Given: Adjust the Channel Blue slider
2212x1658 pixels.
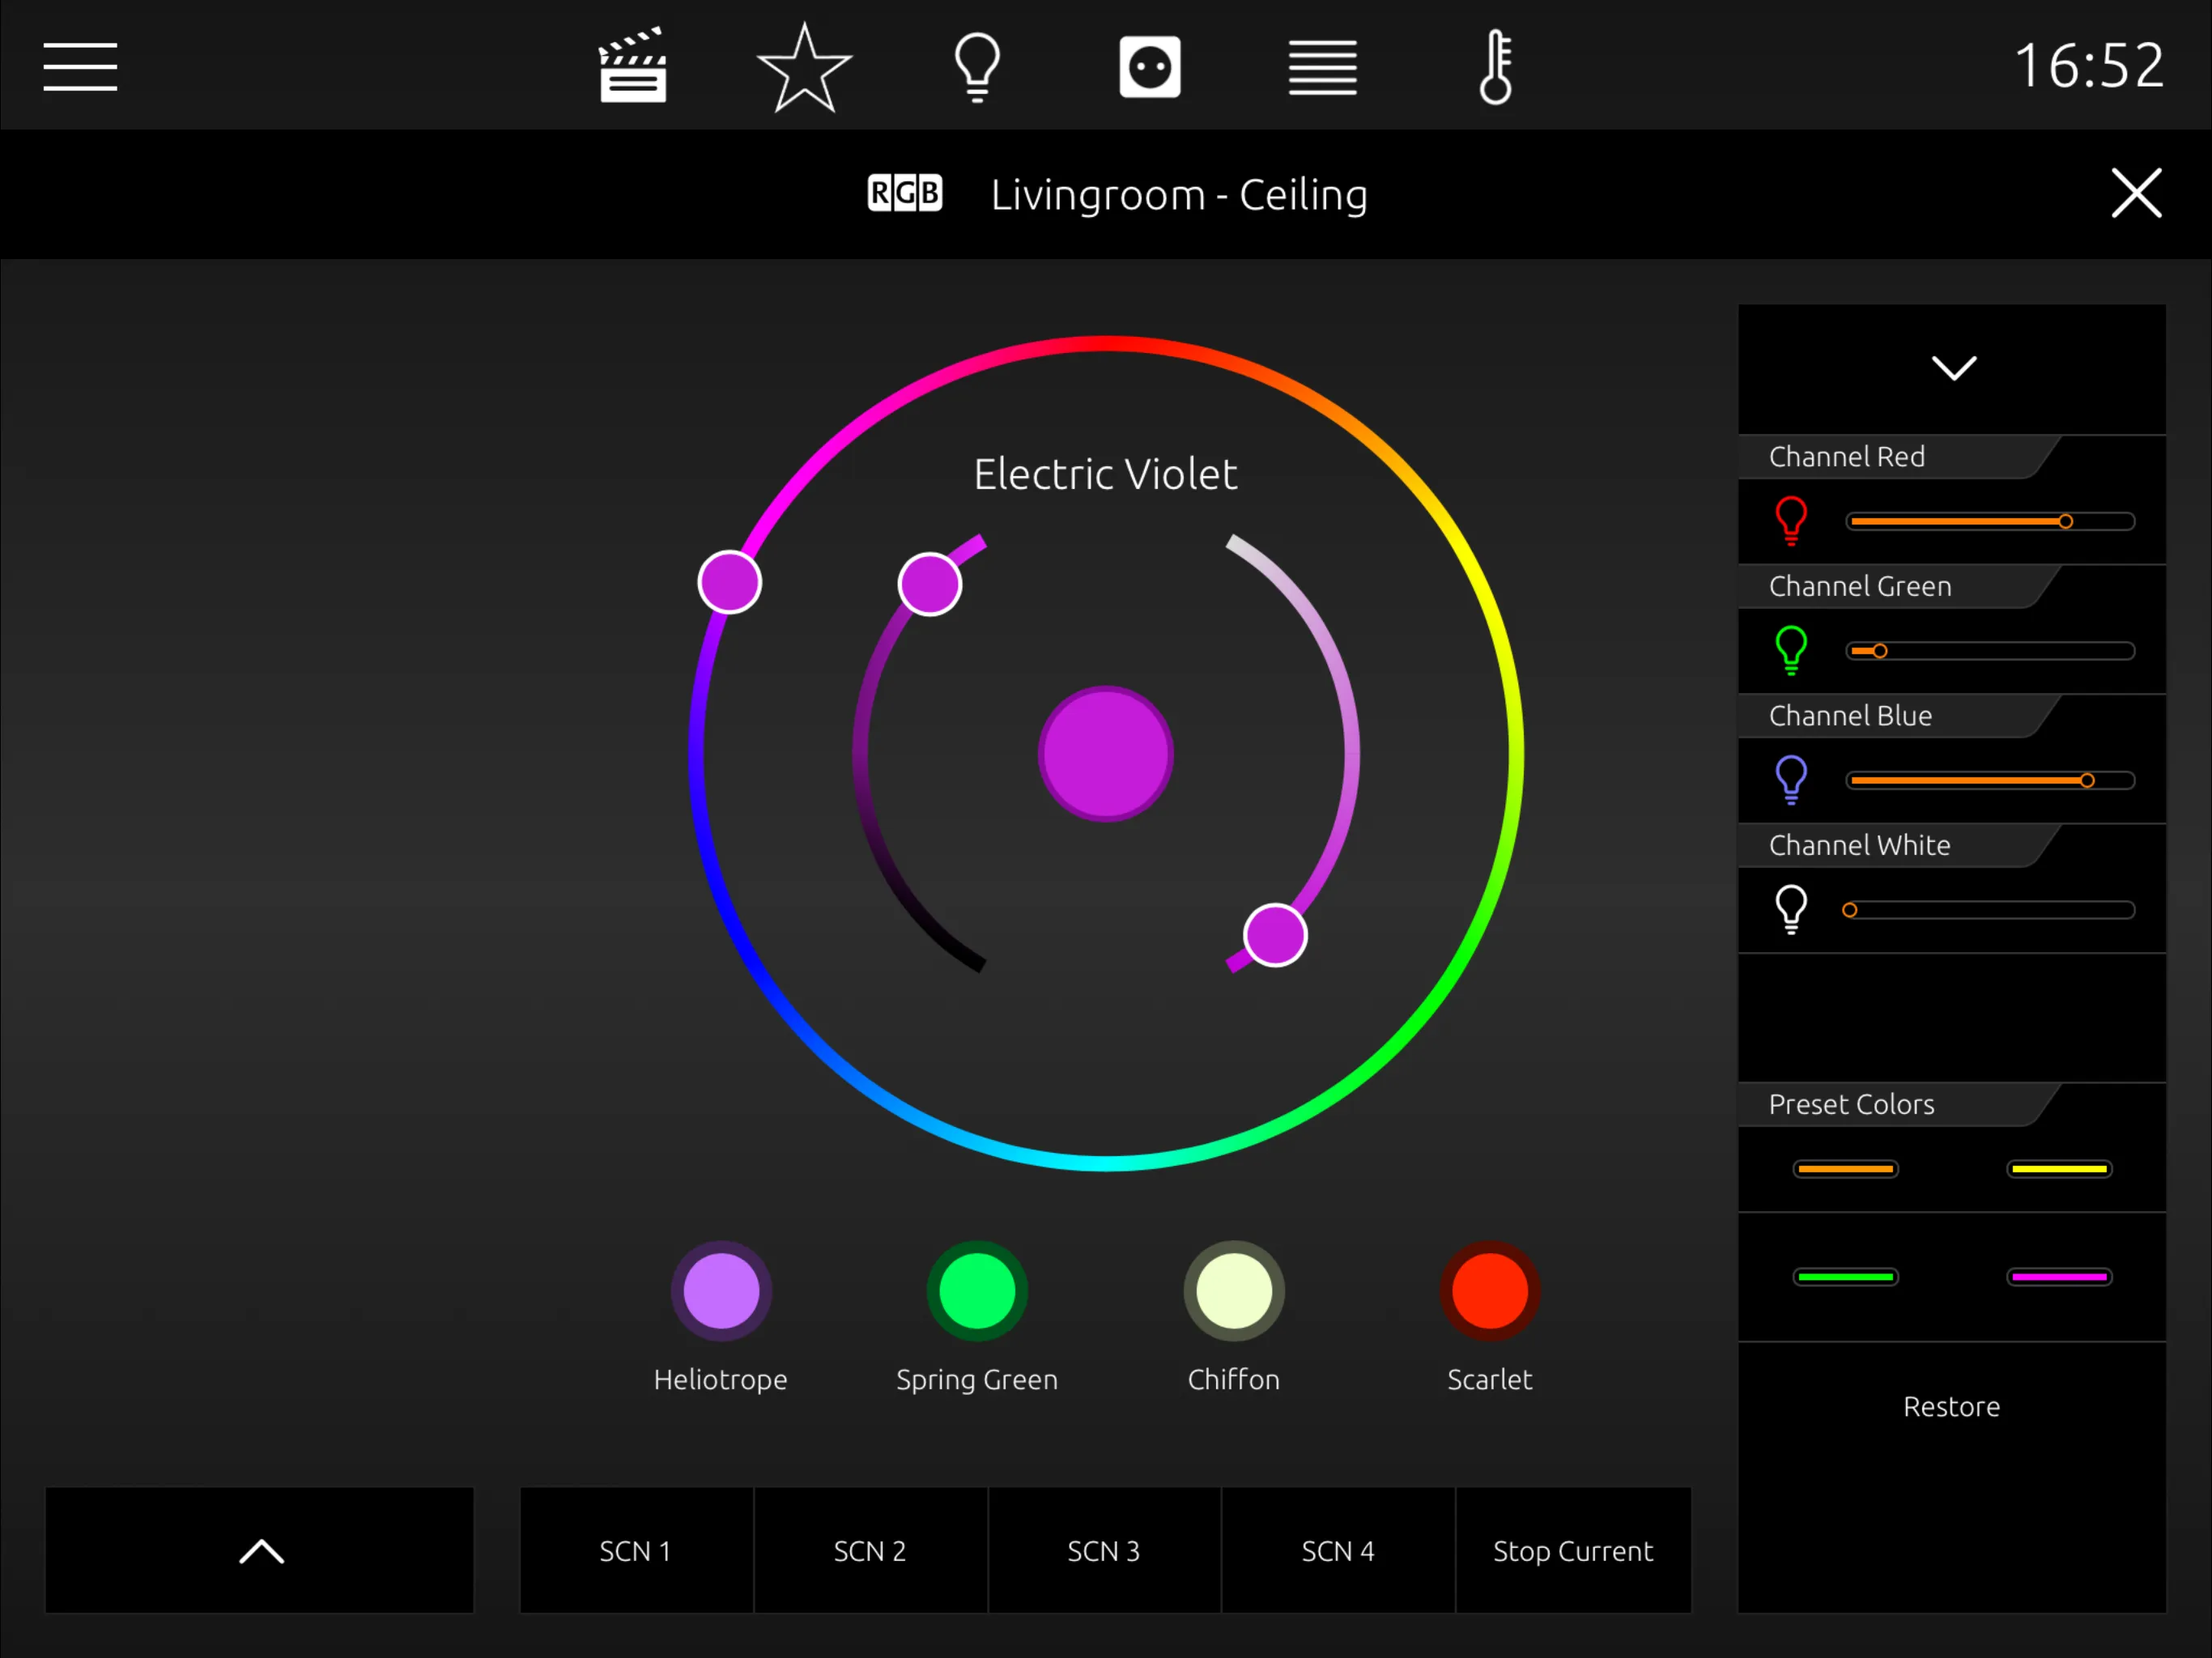Looking at the screenshot, I should coord(1990,780).
